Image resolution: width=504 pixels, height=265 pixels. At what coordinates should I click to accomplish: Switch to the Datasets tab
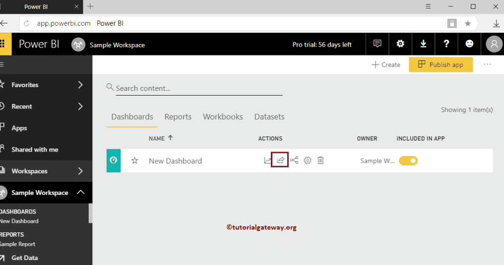[269, 117]
